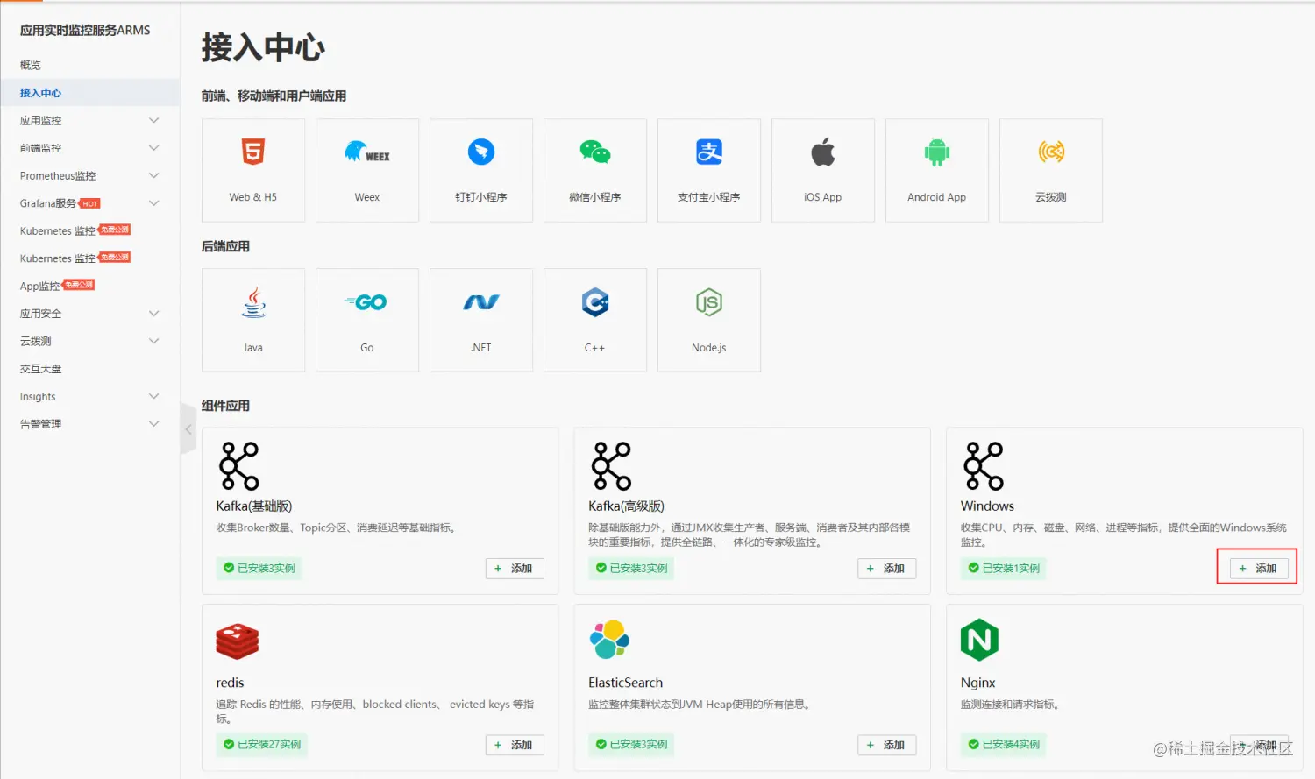The width and height of the screenshot is (1315, 779).
Task: Choose the Java backend application
Action: (x=253, y=320)
